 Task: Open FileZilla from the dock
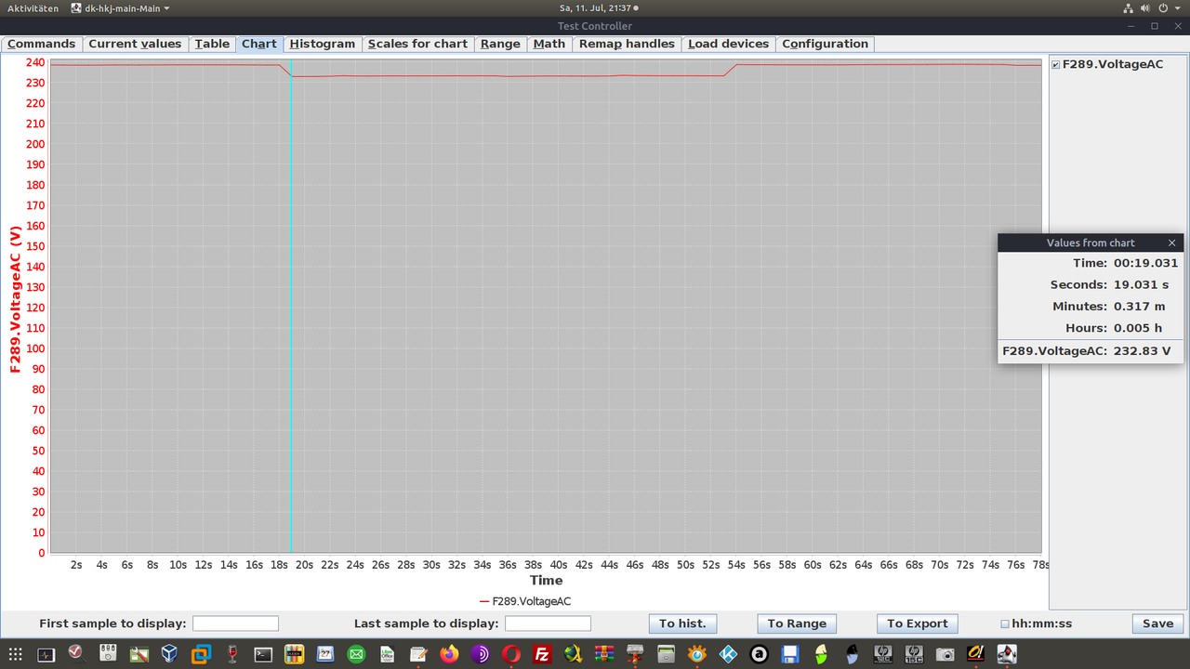point(542,655)
